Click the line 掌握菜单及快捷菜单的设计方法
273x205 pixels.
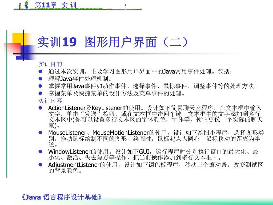[x=117, y=93]
